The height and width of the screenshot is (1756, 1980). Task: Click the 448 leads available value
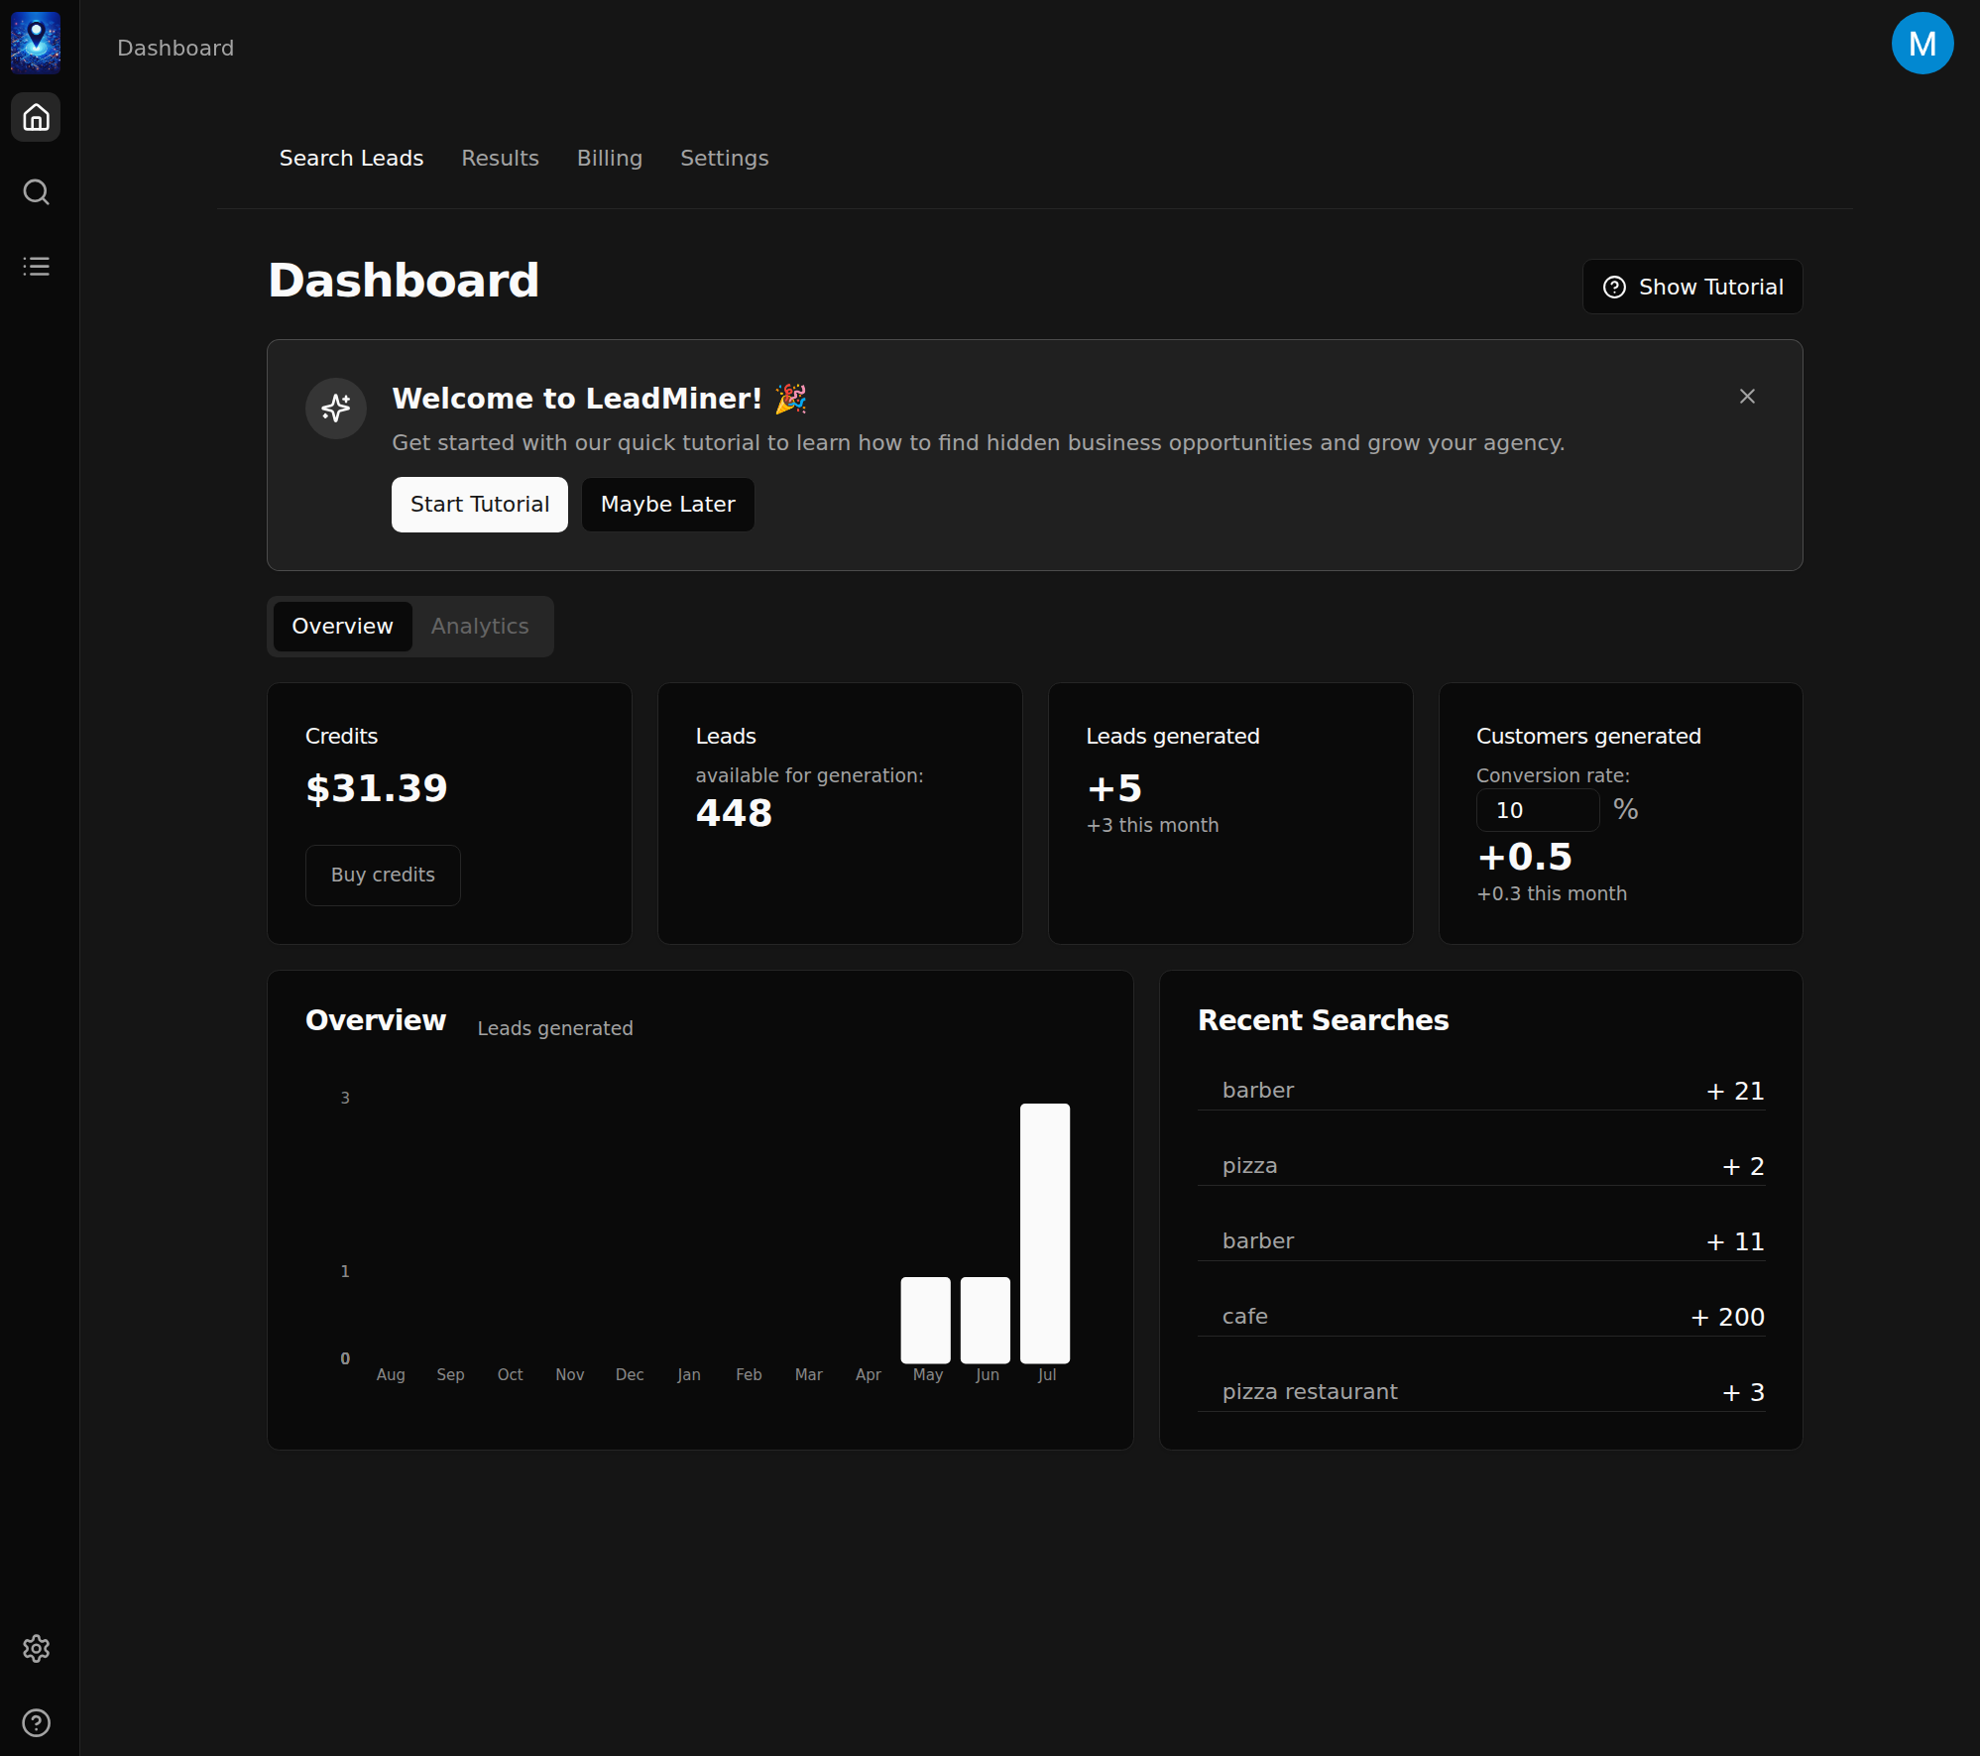(x=734, y=813)
